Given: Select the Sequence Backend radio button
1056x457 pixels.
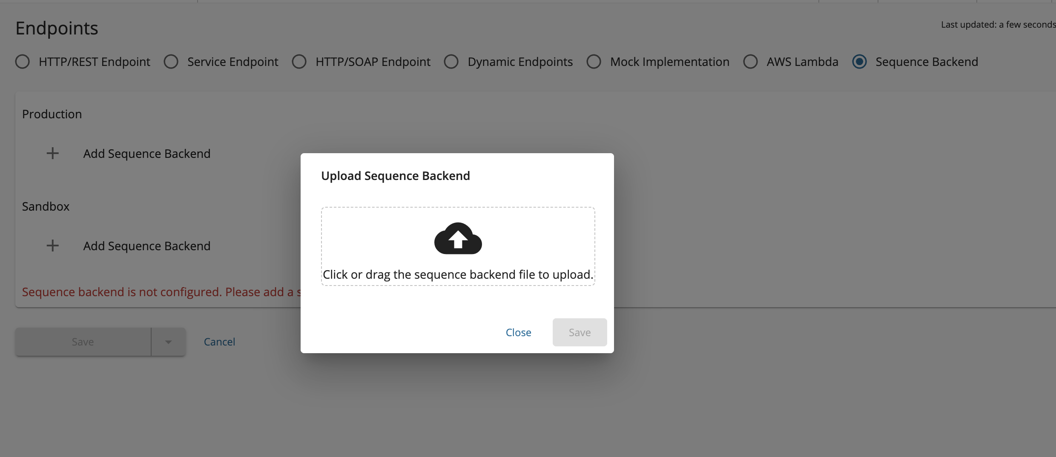Looking at the screenshot, I should 859,62.
